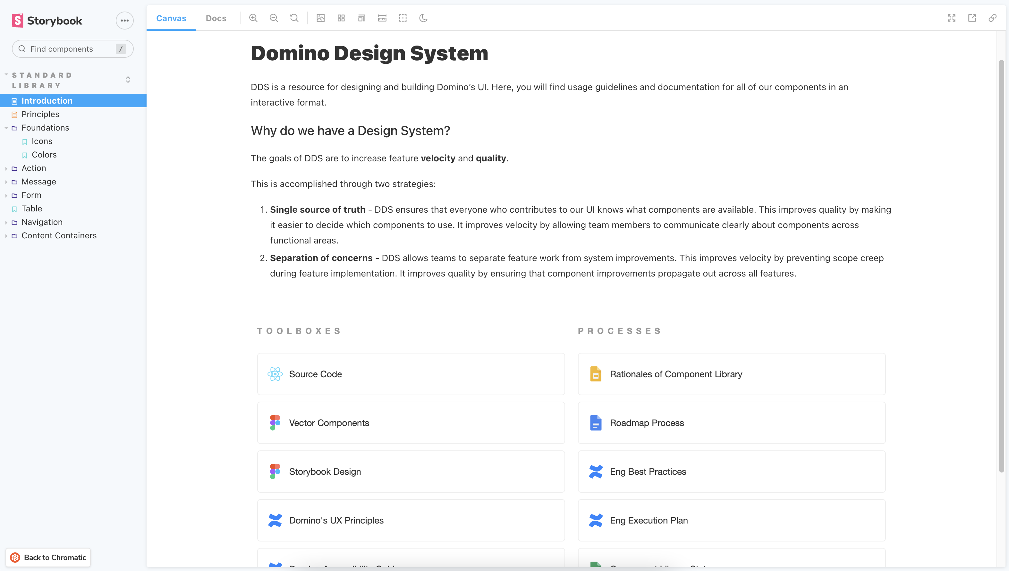Zoom out on the canvas
The height and width of the screenshot is (571, 1009).
274,18
